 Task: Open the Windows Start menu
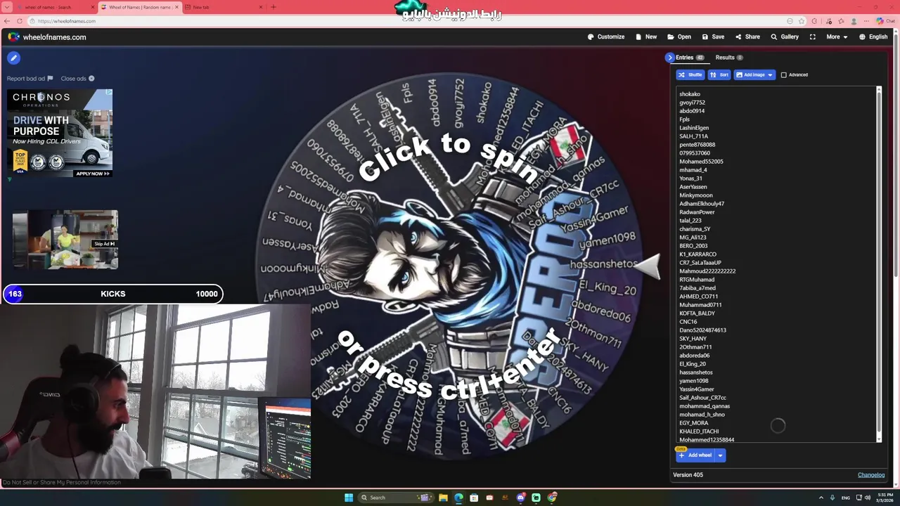(x=349, y=498)
